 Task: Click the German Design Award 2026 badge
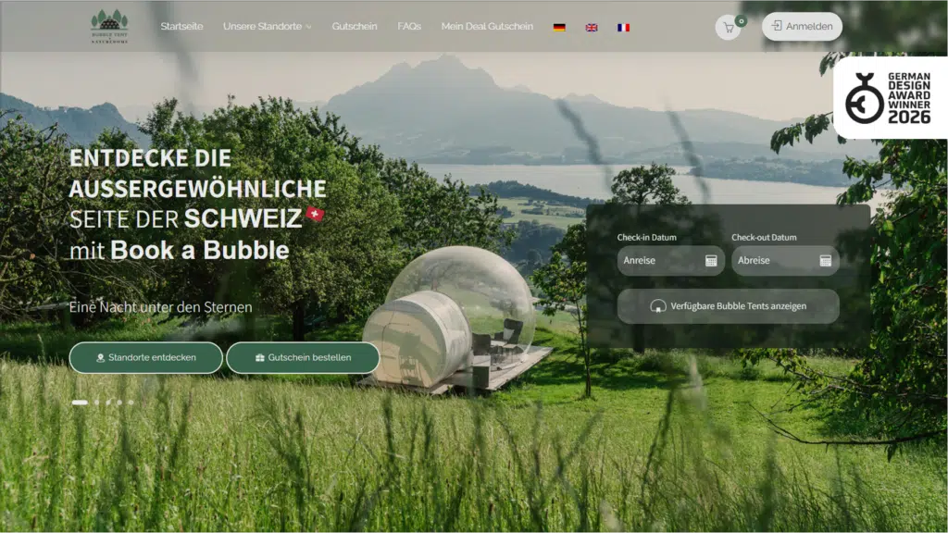pyautogui.click(x=890, y=98)
